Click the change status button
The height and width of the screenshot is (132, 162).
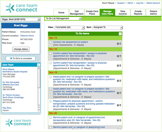point(21,49)
